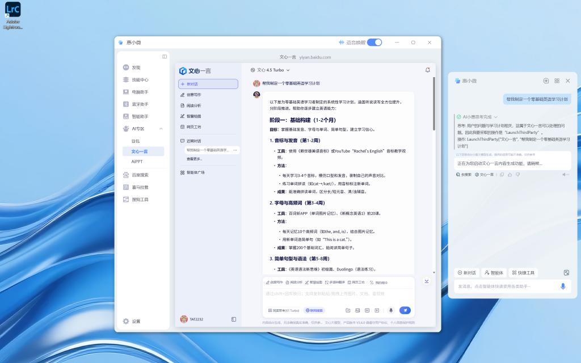This screenshot has height=363, width=581.
Task: Select AiPPT under AI专区
Action: (137, 162)
